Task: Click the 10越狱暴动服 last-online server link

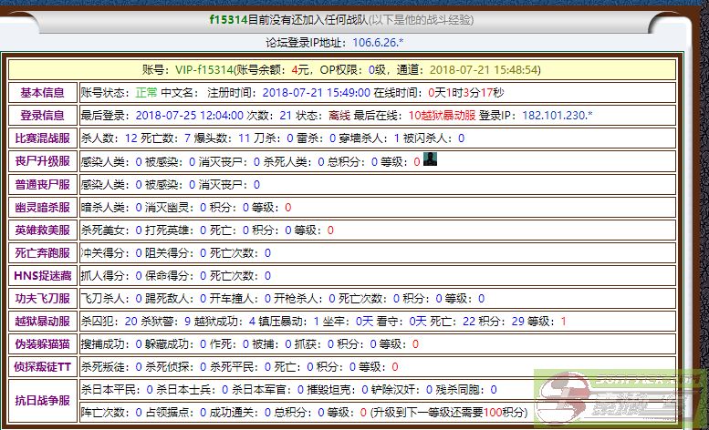Action: pyautogui.click(x=442, y=116)
